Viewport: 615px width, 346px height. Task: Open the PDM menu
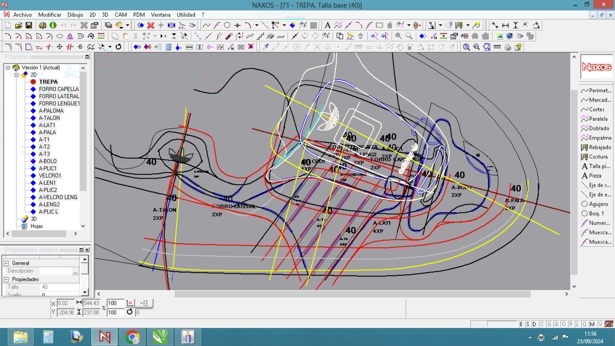click(139, 15)
